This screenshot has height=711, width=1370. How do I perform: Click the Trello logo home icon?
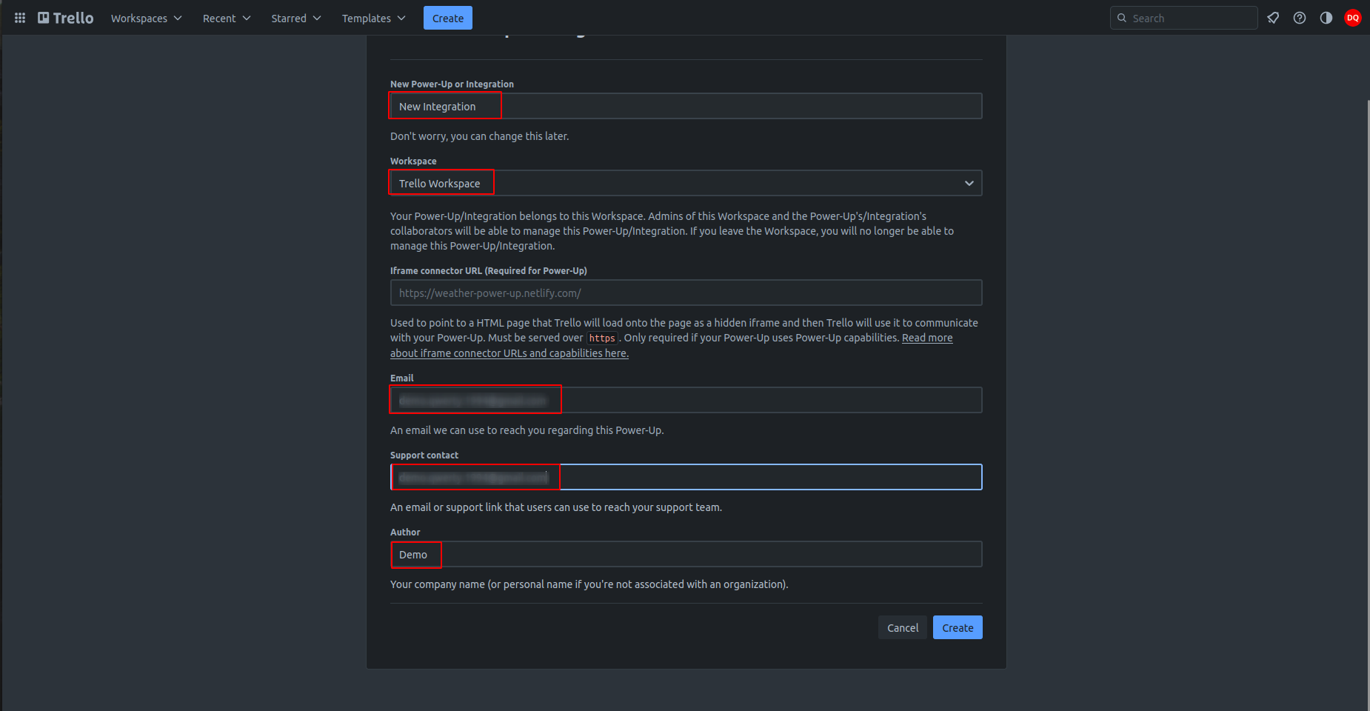(x=66, y=18)
